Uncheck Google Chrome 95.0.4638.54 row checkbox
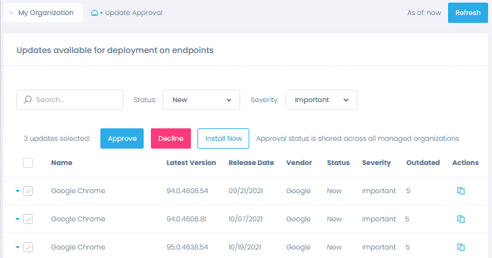Viewport: 492px width, 258px height. coord(28,247)
